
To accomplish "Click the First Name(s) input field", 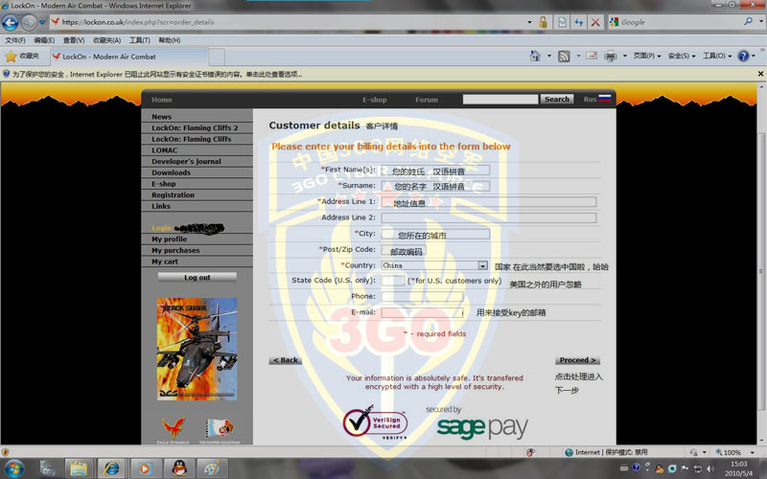I will tap(435, 171).
